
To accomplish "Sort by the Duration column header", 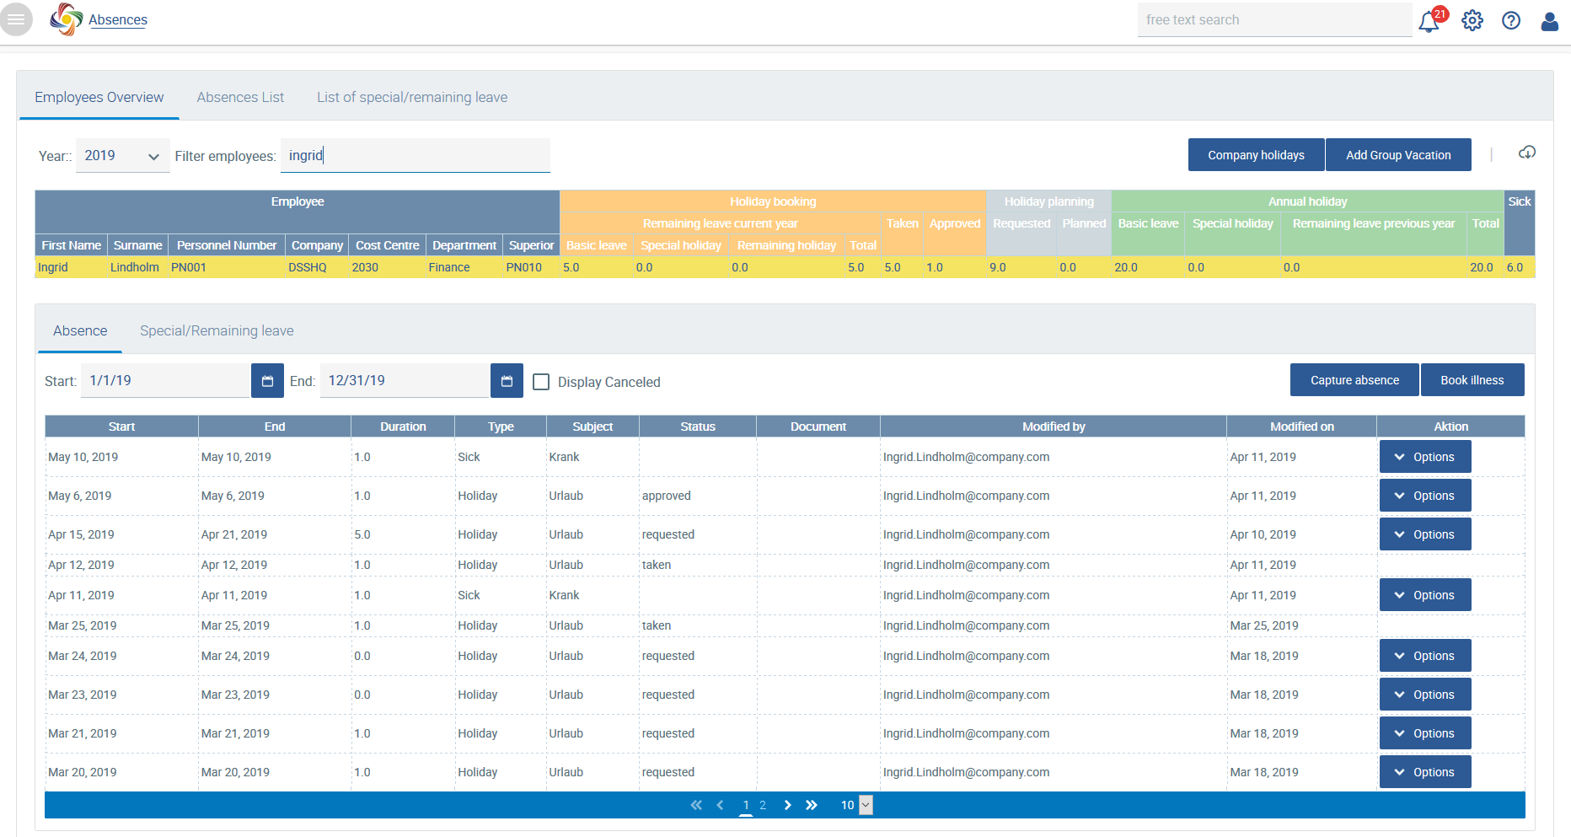I will 403,427.
